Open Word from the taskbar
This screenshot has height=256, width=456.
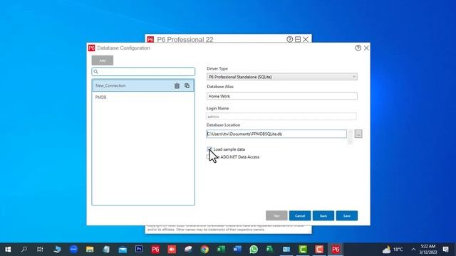pyautogui.click(x=237, y=250)
